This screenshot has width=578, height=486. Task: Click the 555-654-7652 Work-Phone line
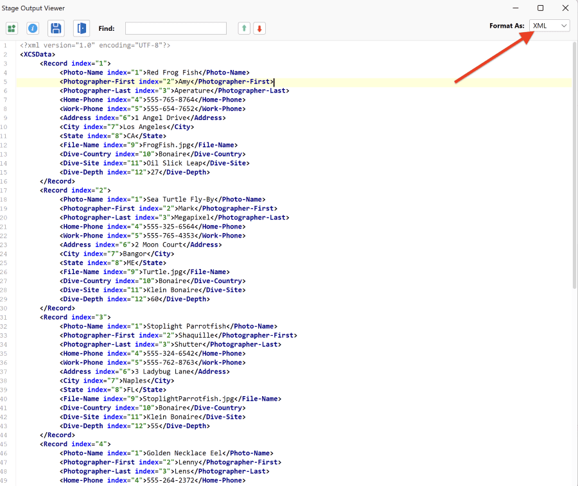coord(153,108)
